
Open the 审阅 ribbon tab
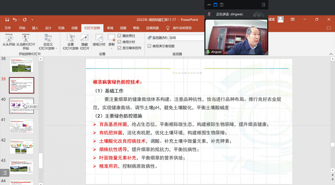click(110, 28)
